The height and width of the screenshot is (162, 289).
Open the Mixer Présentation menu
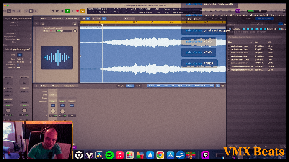coord(71,86)
